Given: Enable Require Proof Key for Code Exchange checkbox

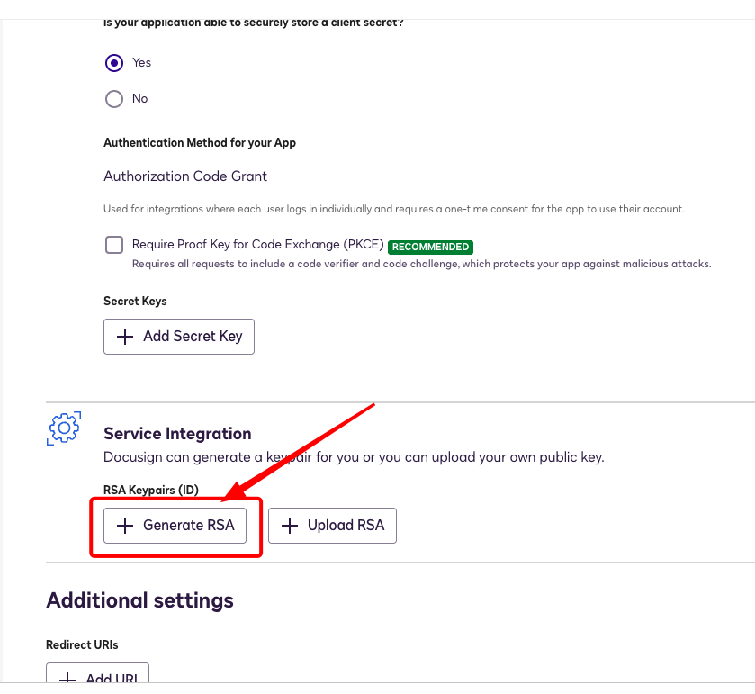Looking at the screenshot, I should click(x=114, y=245).
